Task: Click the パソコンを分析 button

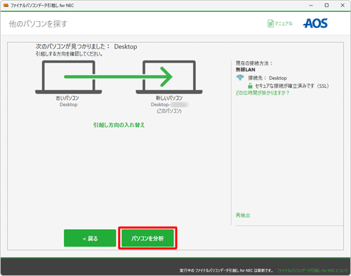Action: (x=147, y=238)
